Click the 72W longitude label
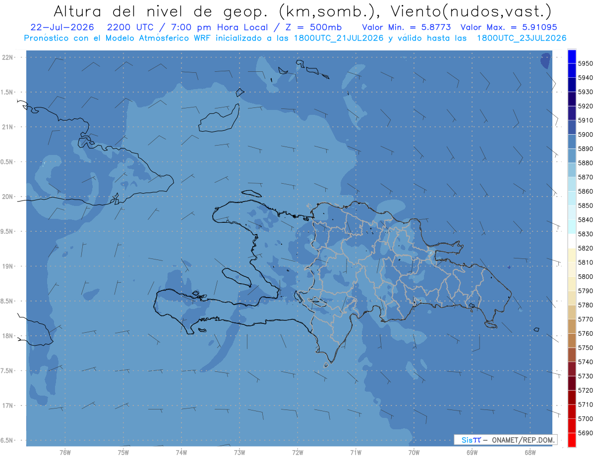Viewport: 595px width, 459px height. coord(297,453)
